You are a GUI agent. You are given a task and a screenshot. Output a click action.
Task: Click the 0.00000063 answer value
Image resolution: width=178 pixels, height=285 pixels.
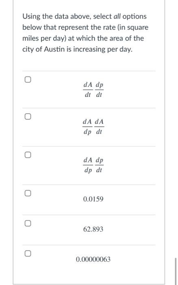coord(93,259)
